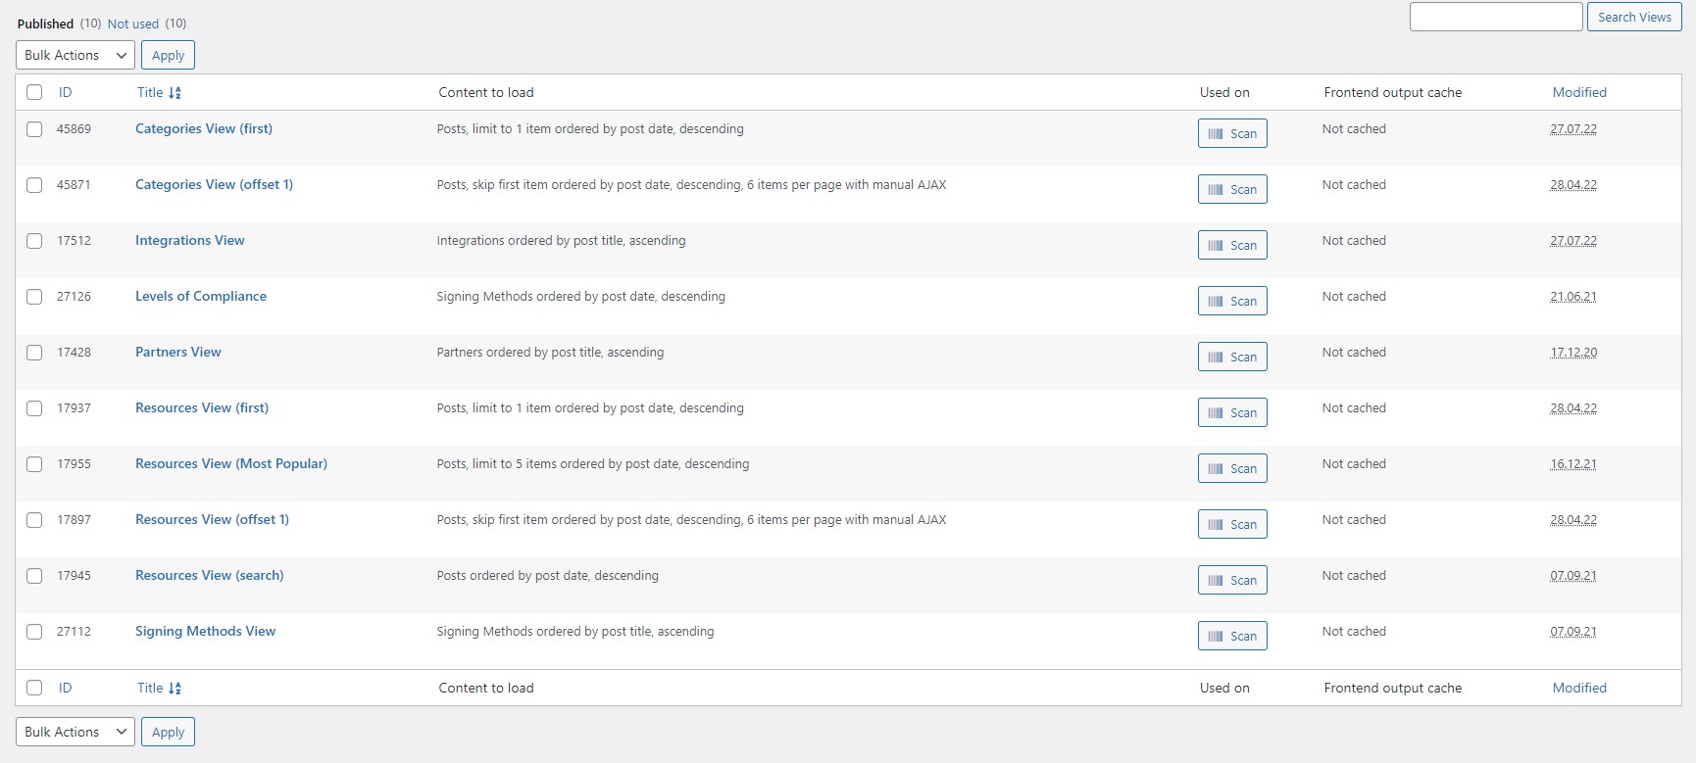Click the 'Used on' column header
Screen dimensions: 1696x763
[1224, 92]
